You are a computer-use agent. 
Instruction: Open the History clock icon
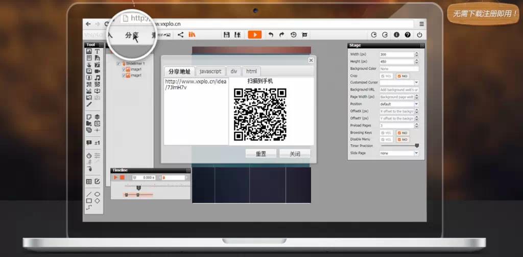click(294, 35)
